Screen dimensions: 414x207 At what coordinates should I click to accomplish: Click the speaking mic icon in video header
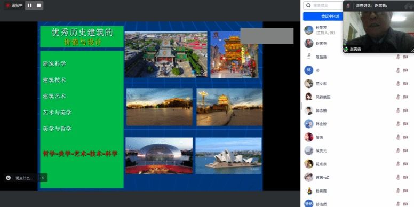pos(348,5)
